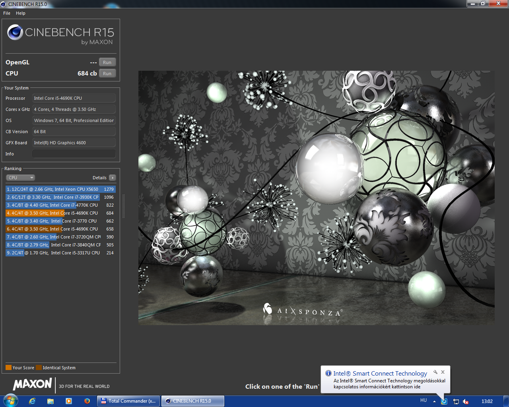Image resolution: width=509 pixels, height=407 pixels.
Task: Close the Intel Smart Connect notification balloon
Action: click(443, 372)
